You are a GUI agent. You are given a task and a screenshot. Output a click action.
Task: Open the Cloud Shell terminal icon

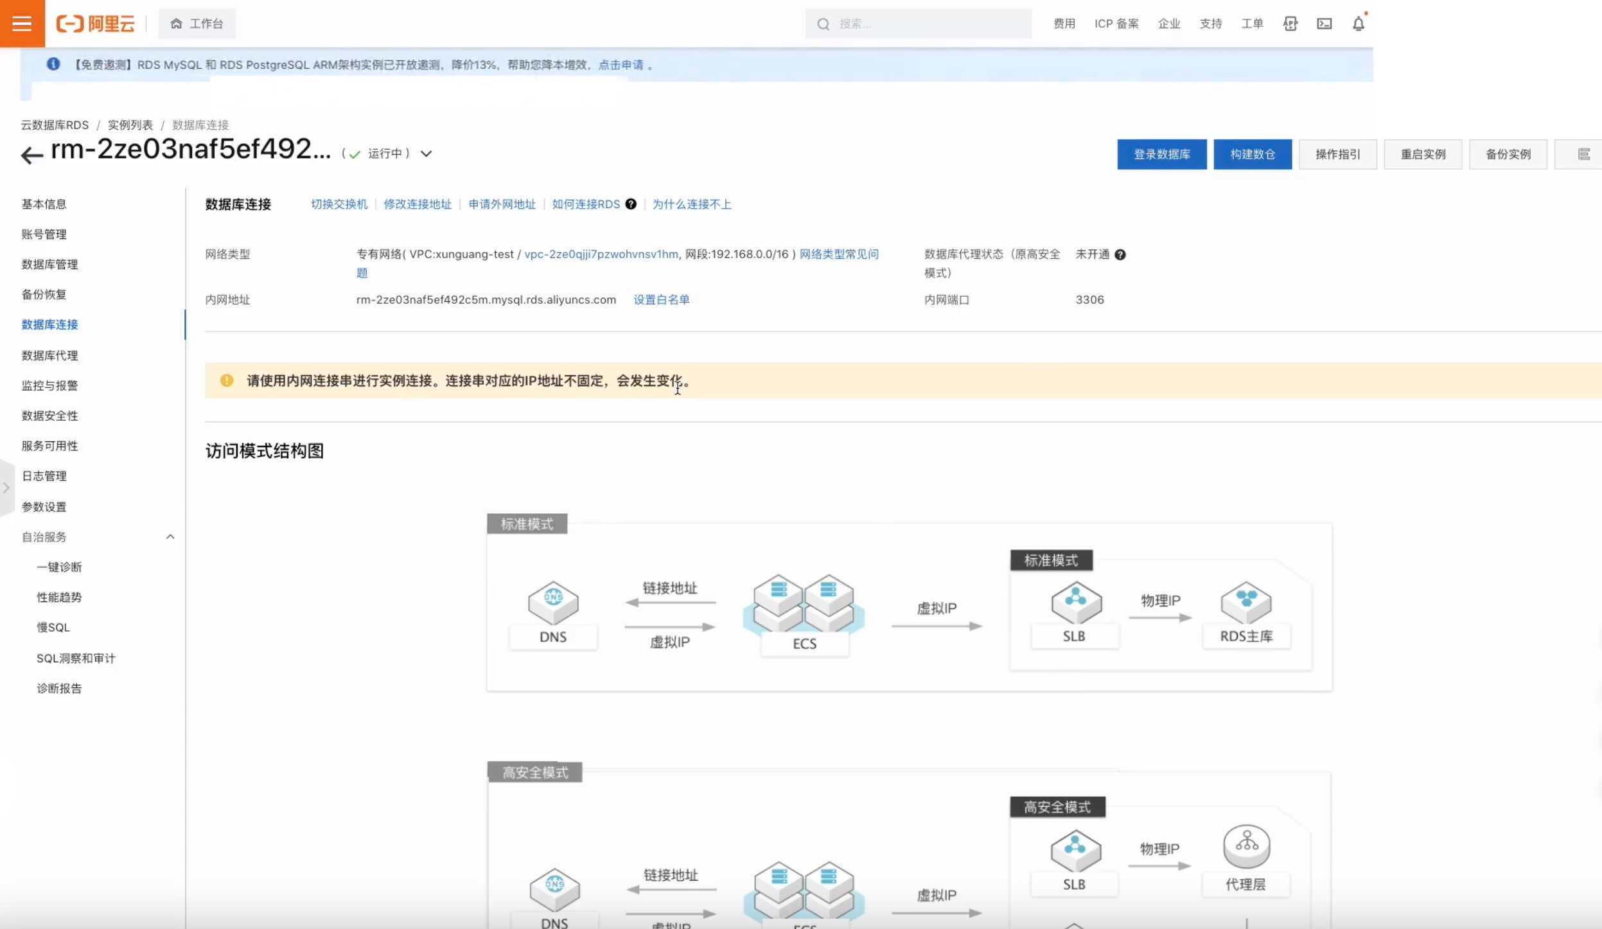click(1324, 24)
